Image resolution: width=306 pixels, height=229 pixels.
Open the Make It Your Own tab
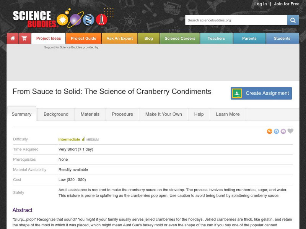(163, 114)
